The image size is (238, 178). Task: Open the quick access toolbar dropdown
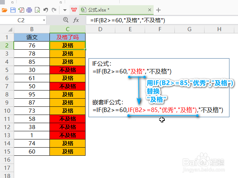point(65,10)
